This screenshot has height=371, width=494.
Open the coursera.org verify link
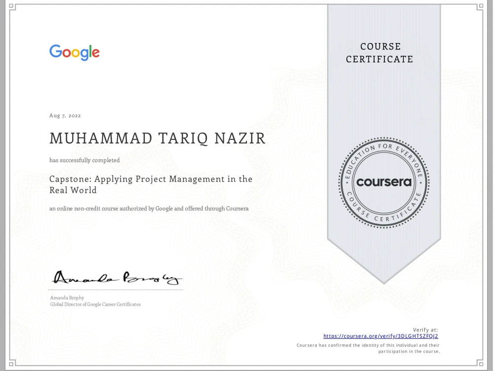point(380,336)
